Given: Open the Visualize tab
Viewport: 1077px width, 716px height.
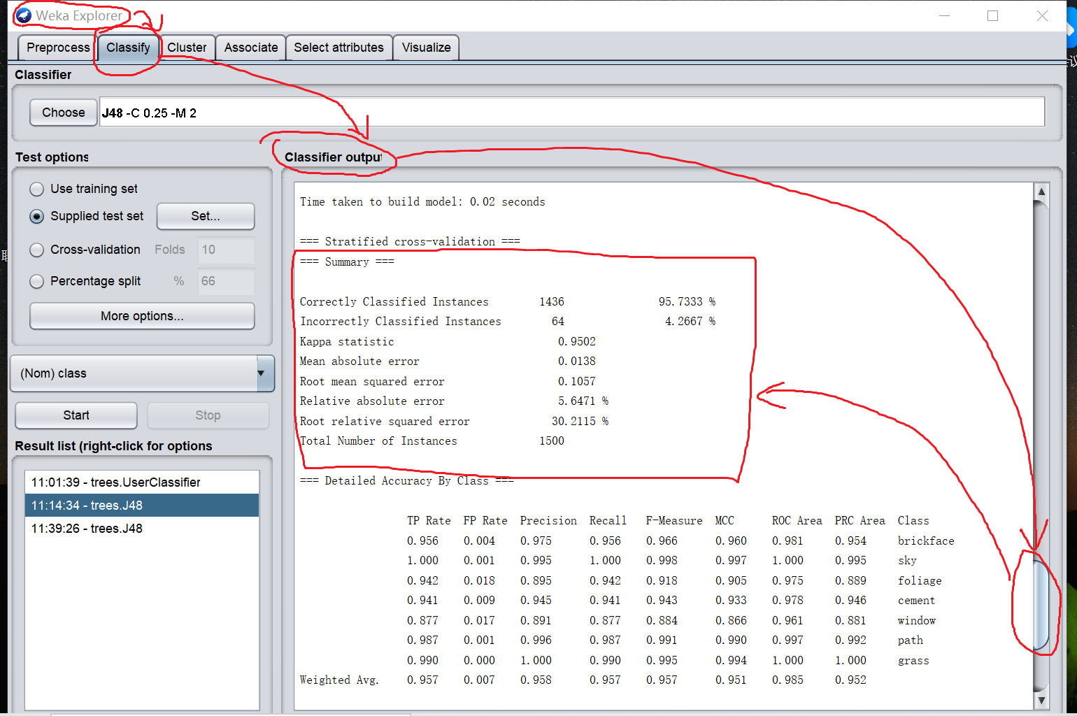Looking at the screenshot, I should pos(426,48).
